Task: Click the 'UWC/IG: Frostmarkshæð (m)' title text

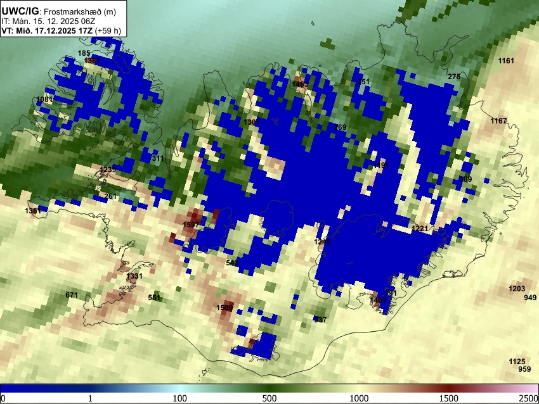Action: pyautogui.click(x=59, y=11)
